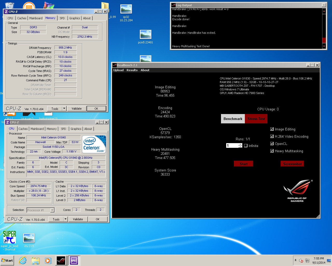Open Internet Explorer from the taskbar
This screenshot has height=266, width=332.
click(23, 261)
